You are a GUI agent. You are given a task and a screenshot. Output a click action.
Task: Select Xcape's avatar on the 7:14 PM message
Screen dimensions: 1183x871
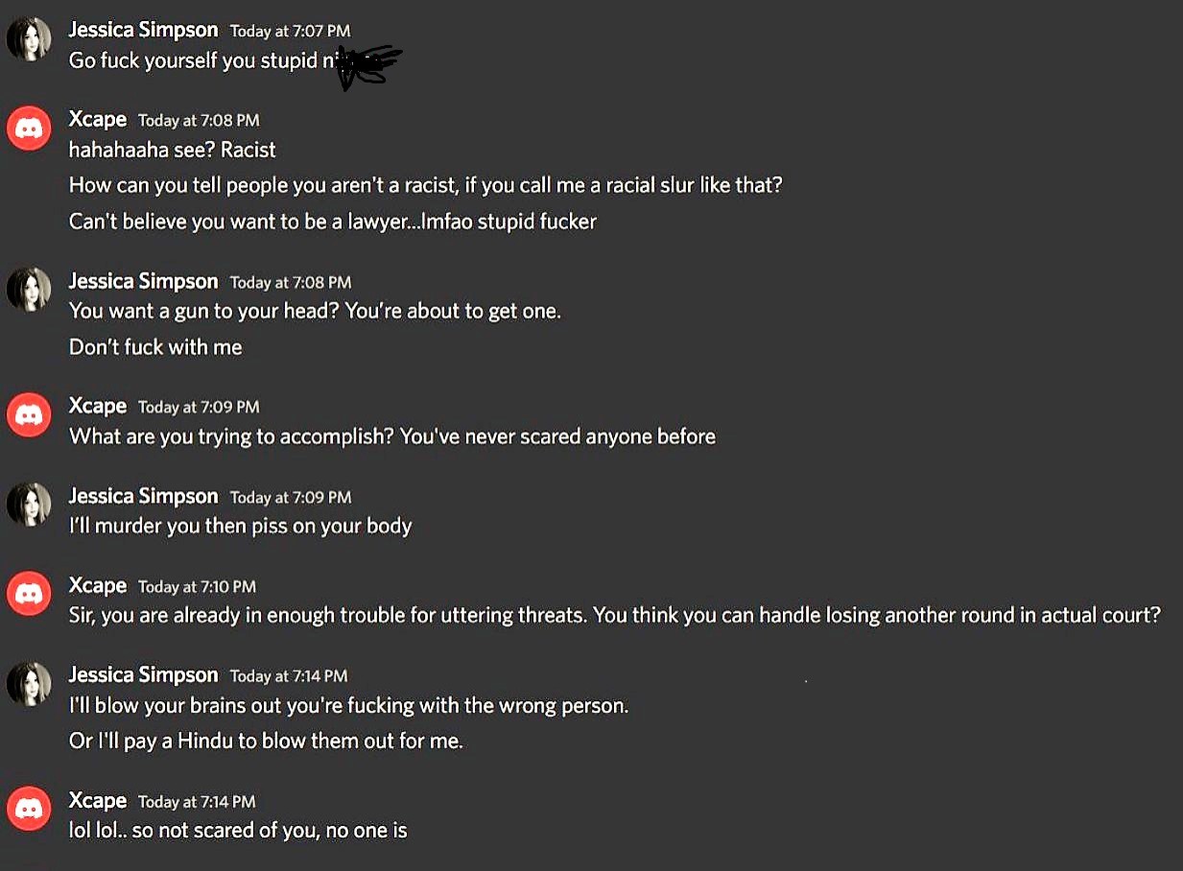[29, 810]
